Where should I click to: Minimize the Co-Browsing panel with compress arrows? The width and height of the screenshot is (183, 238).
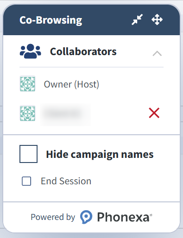pos(137,19)
